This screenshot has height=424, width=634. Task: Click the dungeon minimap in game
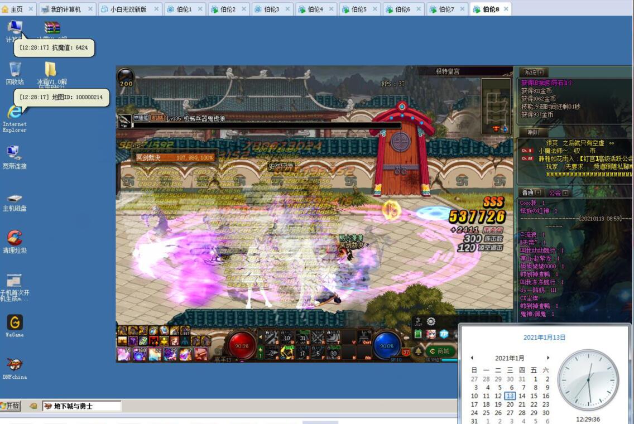496,107
